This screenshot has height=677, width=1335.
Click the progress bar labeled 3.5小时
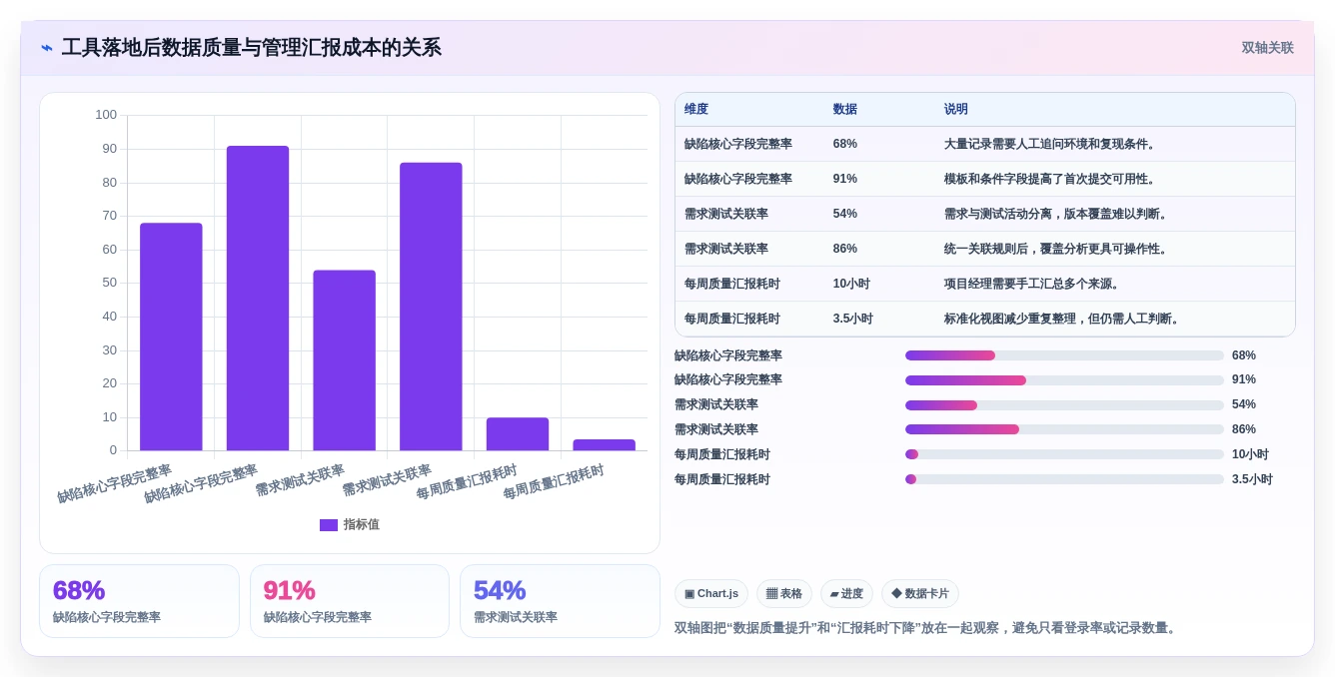point(1064,479)
